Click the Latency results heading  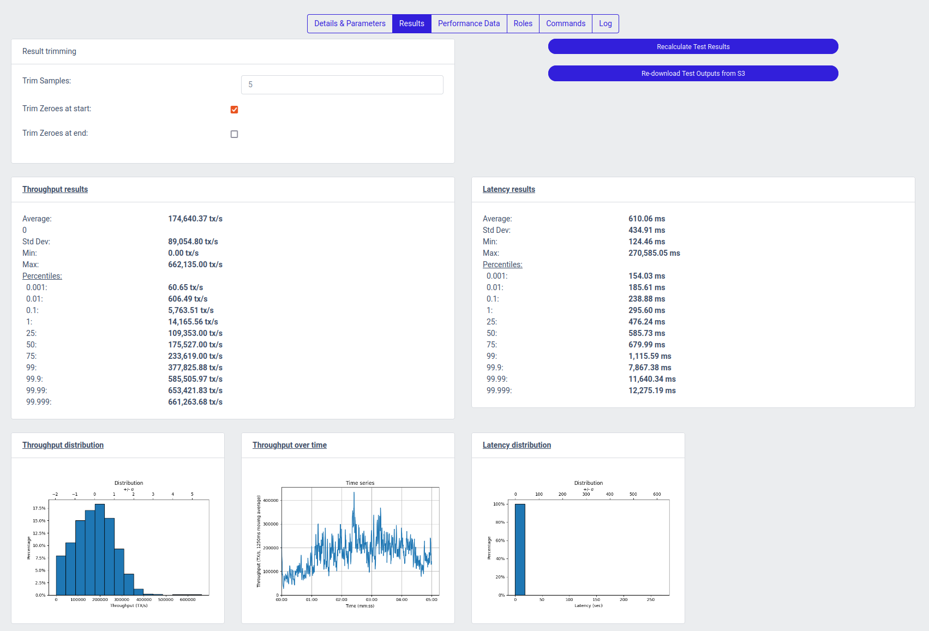(x=509, y=189)
